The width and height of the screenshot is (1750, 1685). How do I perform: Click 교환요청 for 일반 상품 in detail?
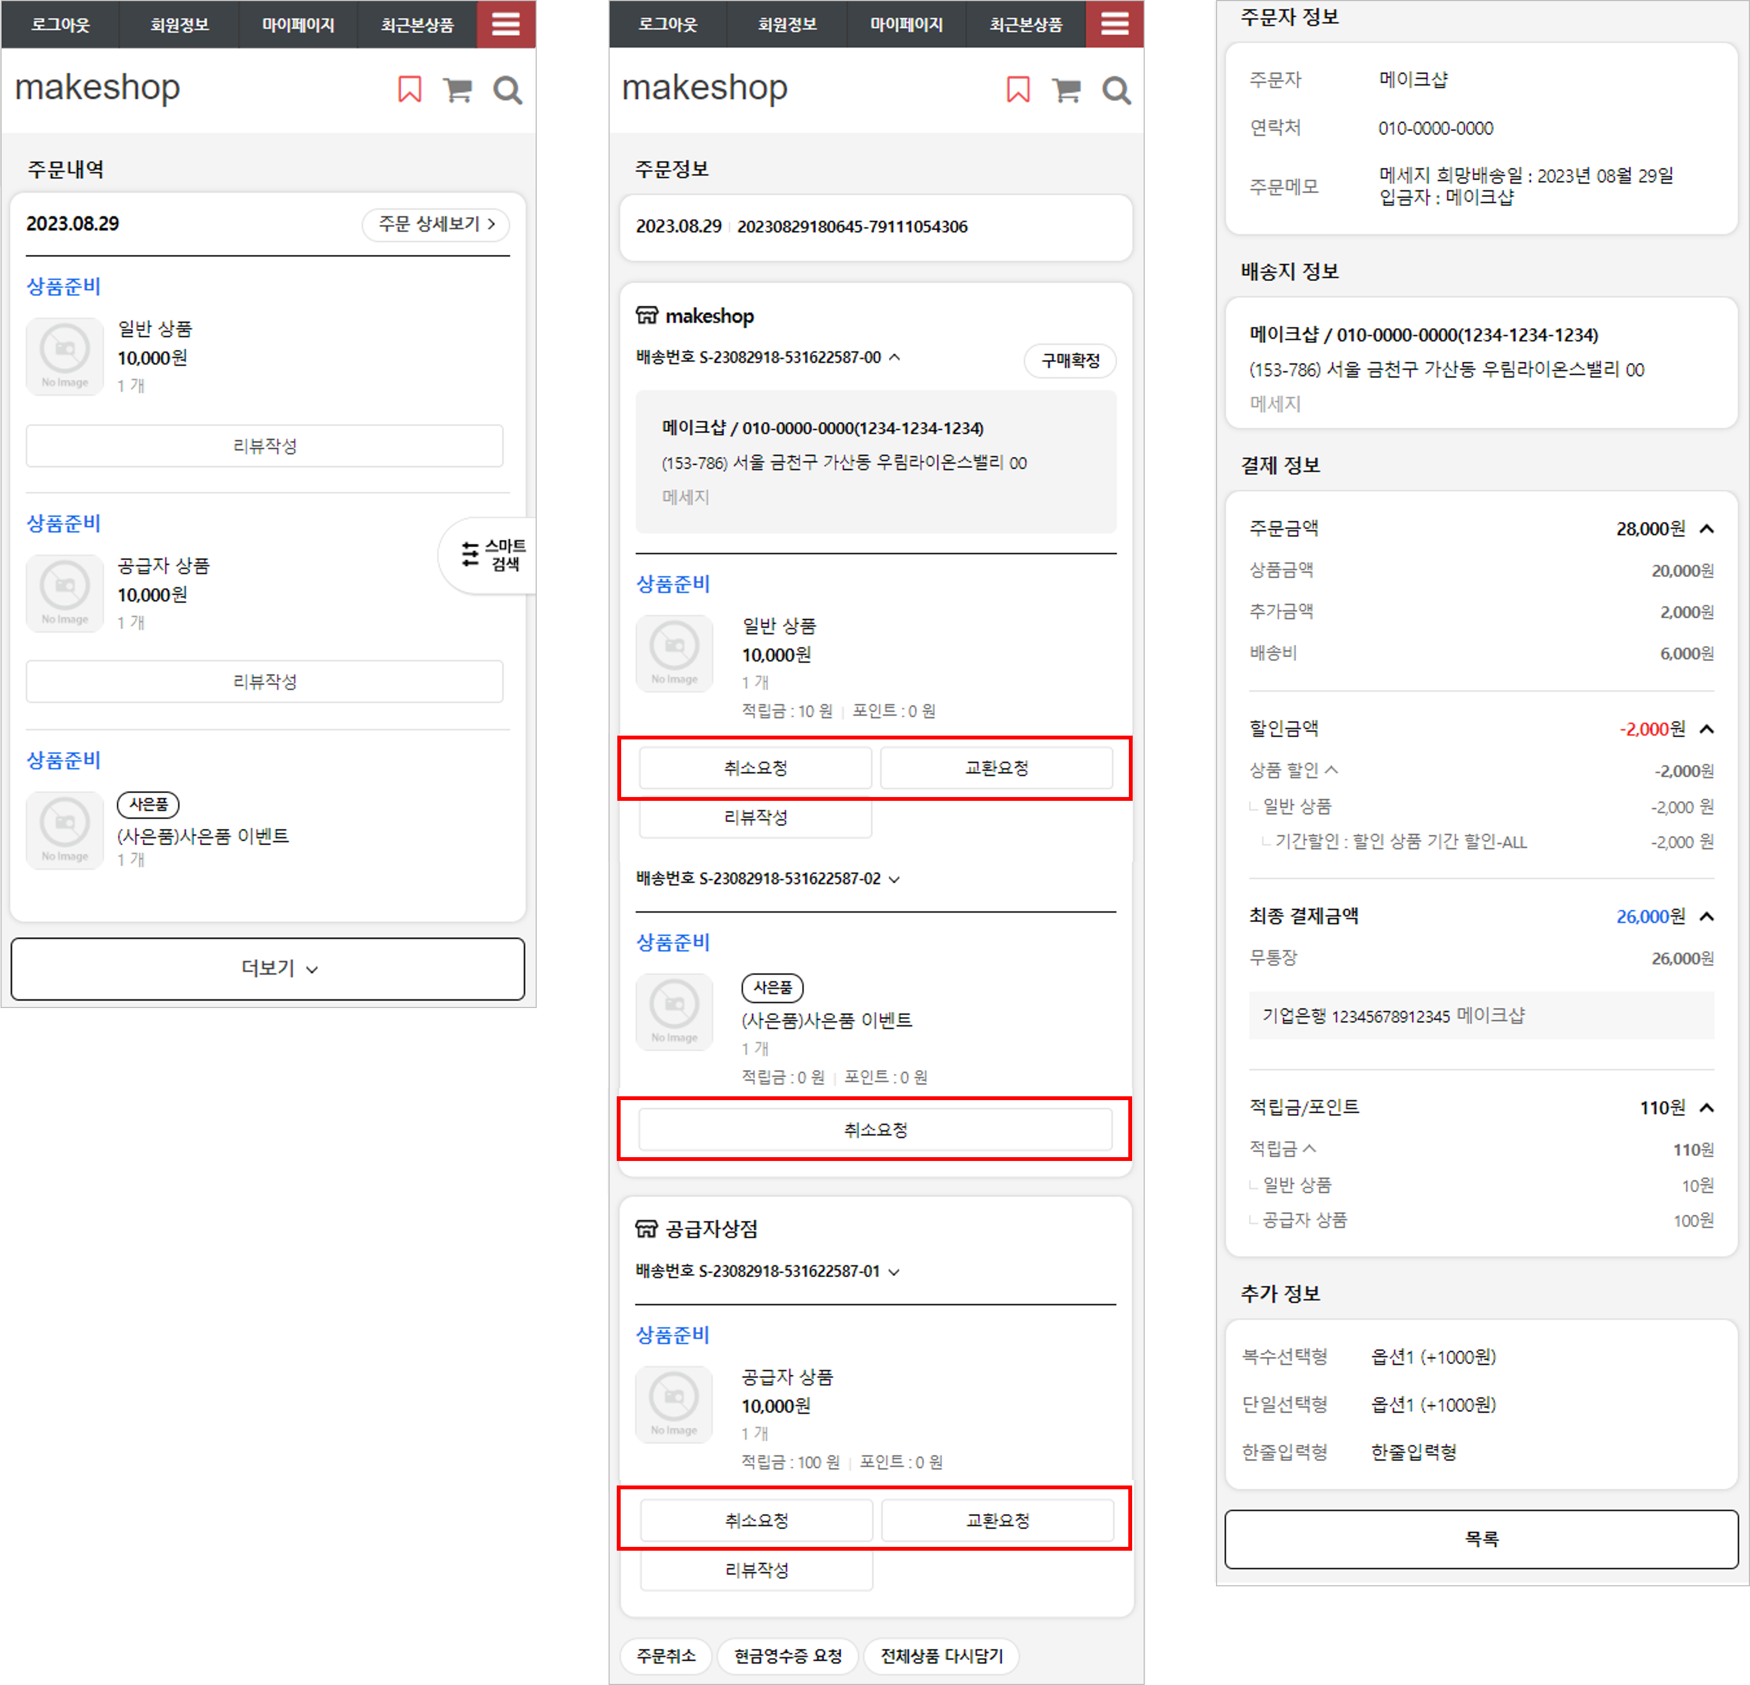pos(997,767)
